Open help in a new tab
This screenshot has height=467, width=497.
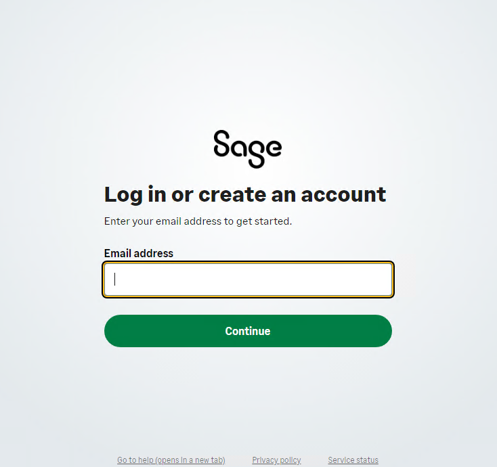point(171,460)
